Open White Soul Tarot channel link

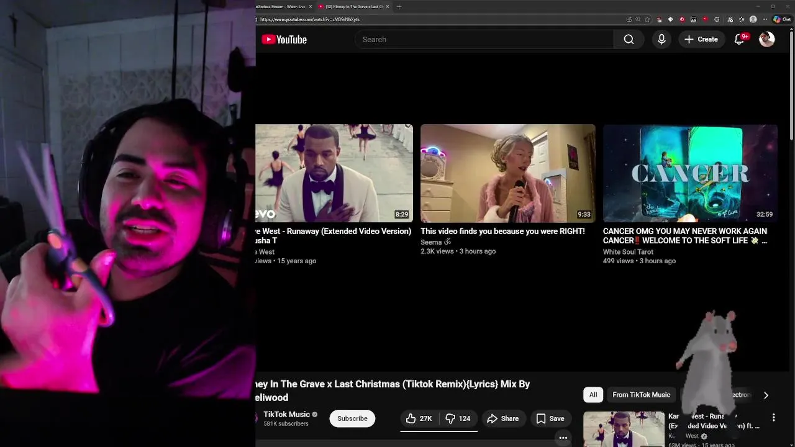pyautogui.click(x=628, y=252)
